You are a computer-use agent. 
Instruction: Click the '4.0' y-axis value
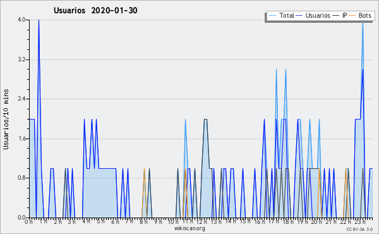22,20
